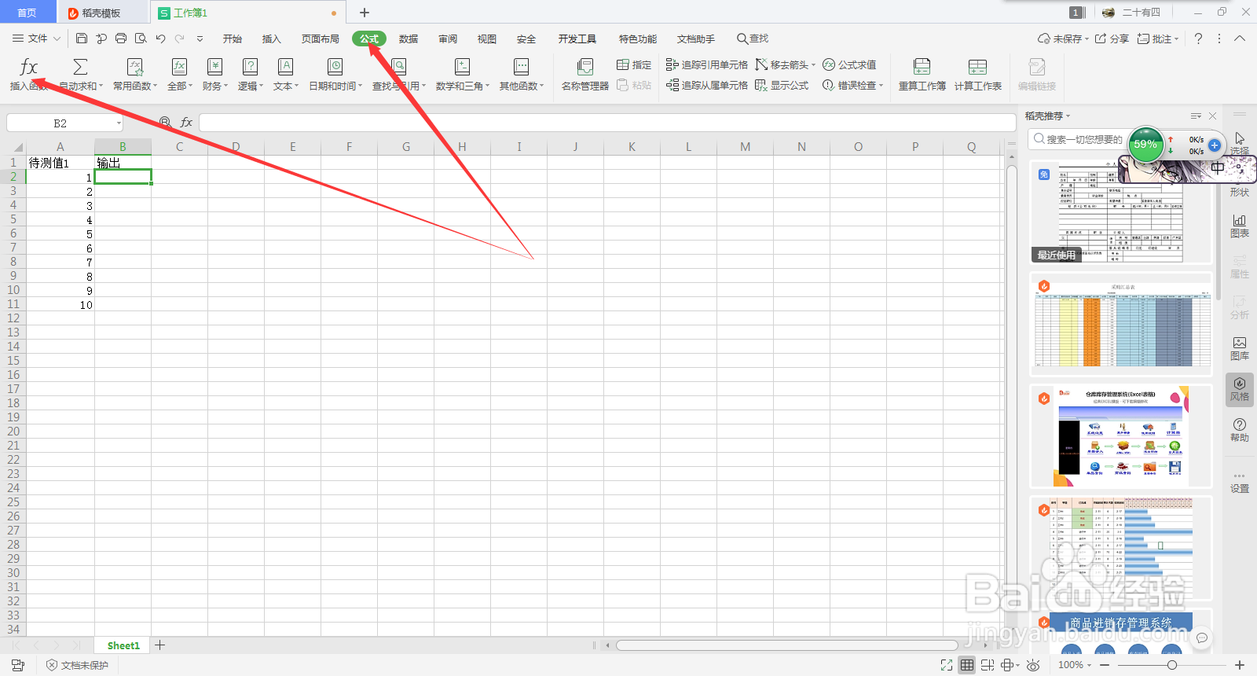The height and width of the screenshot is (676, 1257).
Task: Click the zoom slider handle
Action: pos(1172,665)
